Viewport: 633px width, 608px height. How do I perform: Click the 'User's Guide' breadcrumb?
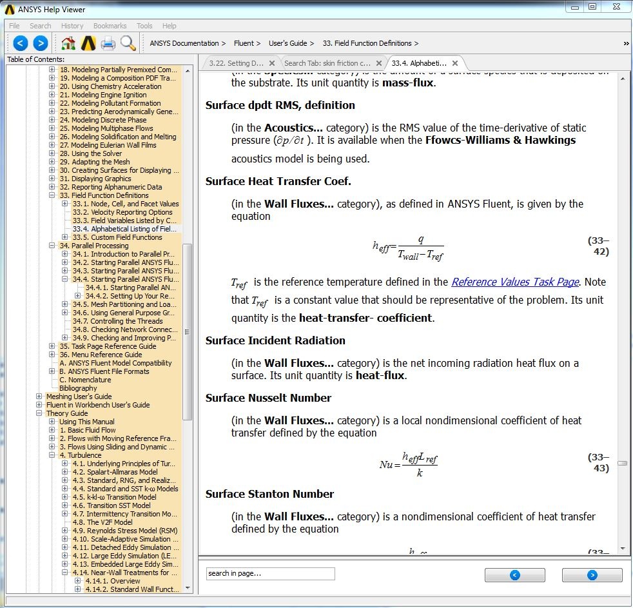click(x=288, y=43)
